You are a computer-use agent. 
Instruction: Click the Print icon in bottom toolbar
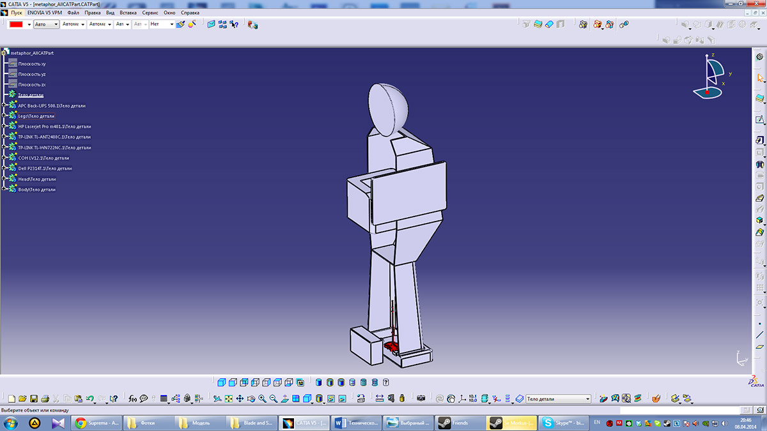pyautogui.click(x=45, y=398)
